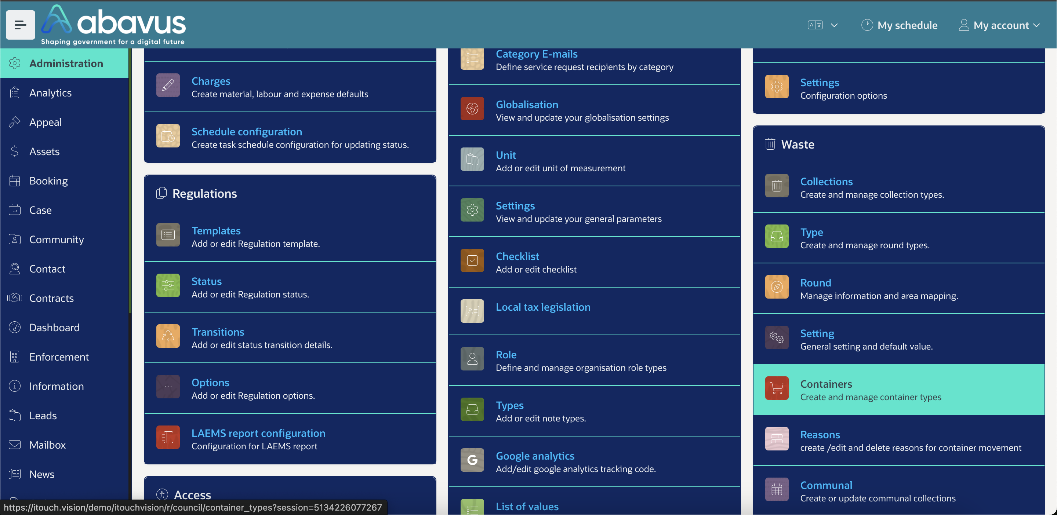The image size is (1057, 515).
Task: Click the Google analytics G icon
Action: tap(472, 460)
